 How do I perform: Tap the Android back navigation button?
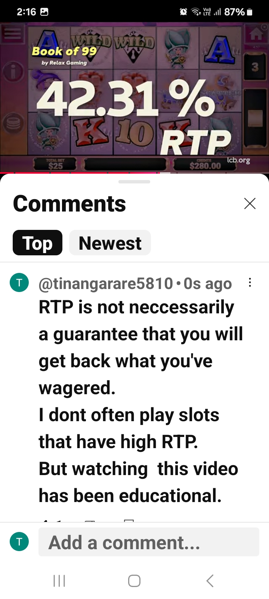coord(210,581)
